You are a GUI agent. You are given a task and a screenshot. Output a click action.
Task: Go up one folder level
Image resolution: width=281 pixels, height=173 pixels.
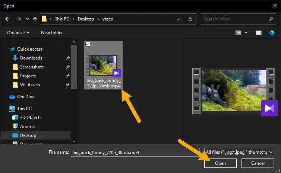(35, 19)
